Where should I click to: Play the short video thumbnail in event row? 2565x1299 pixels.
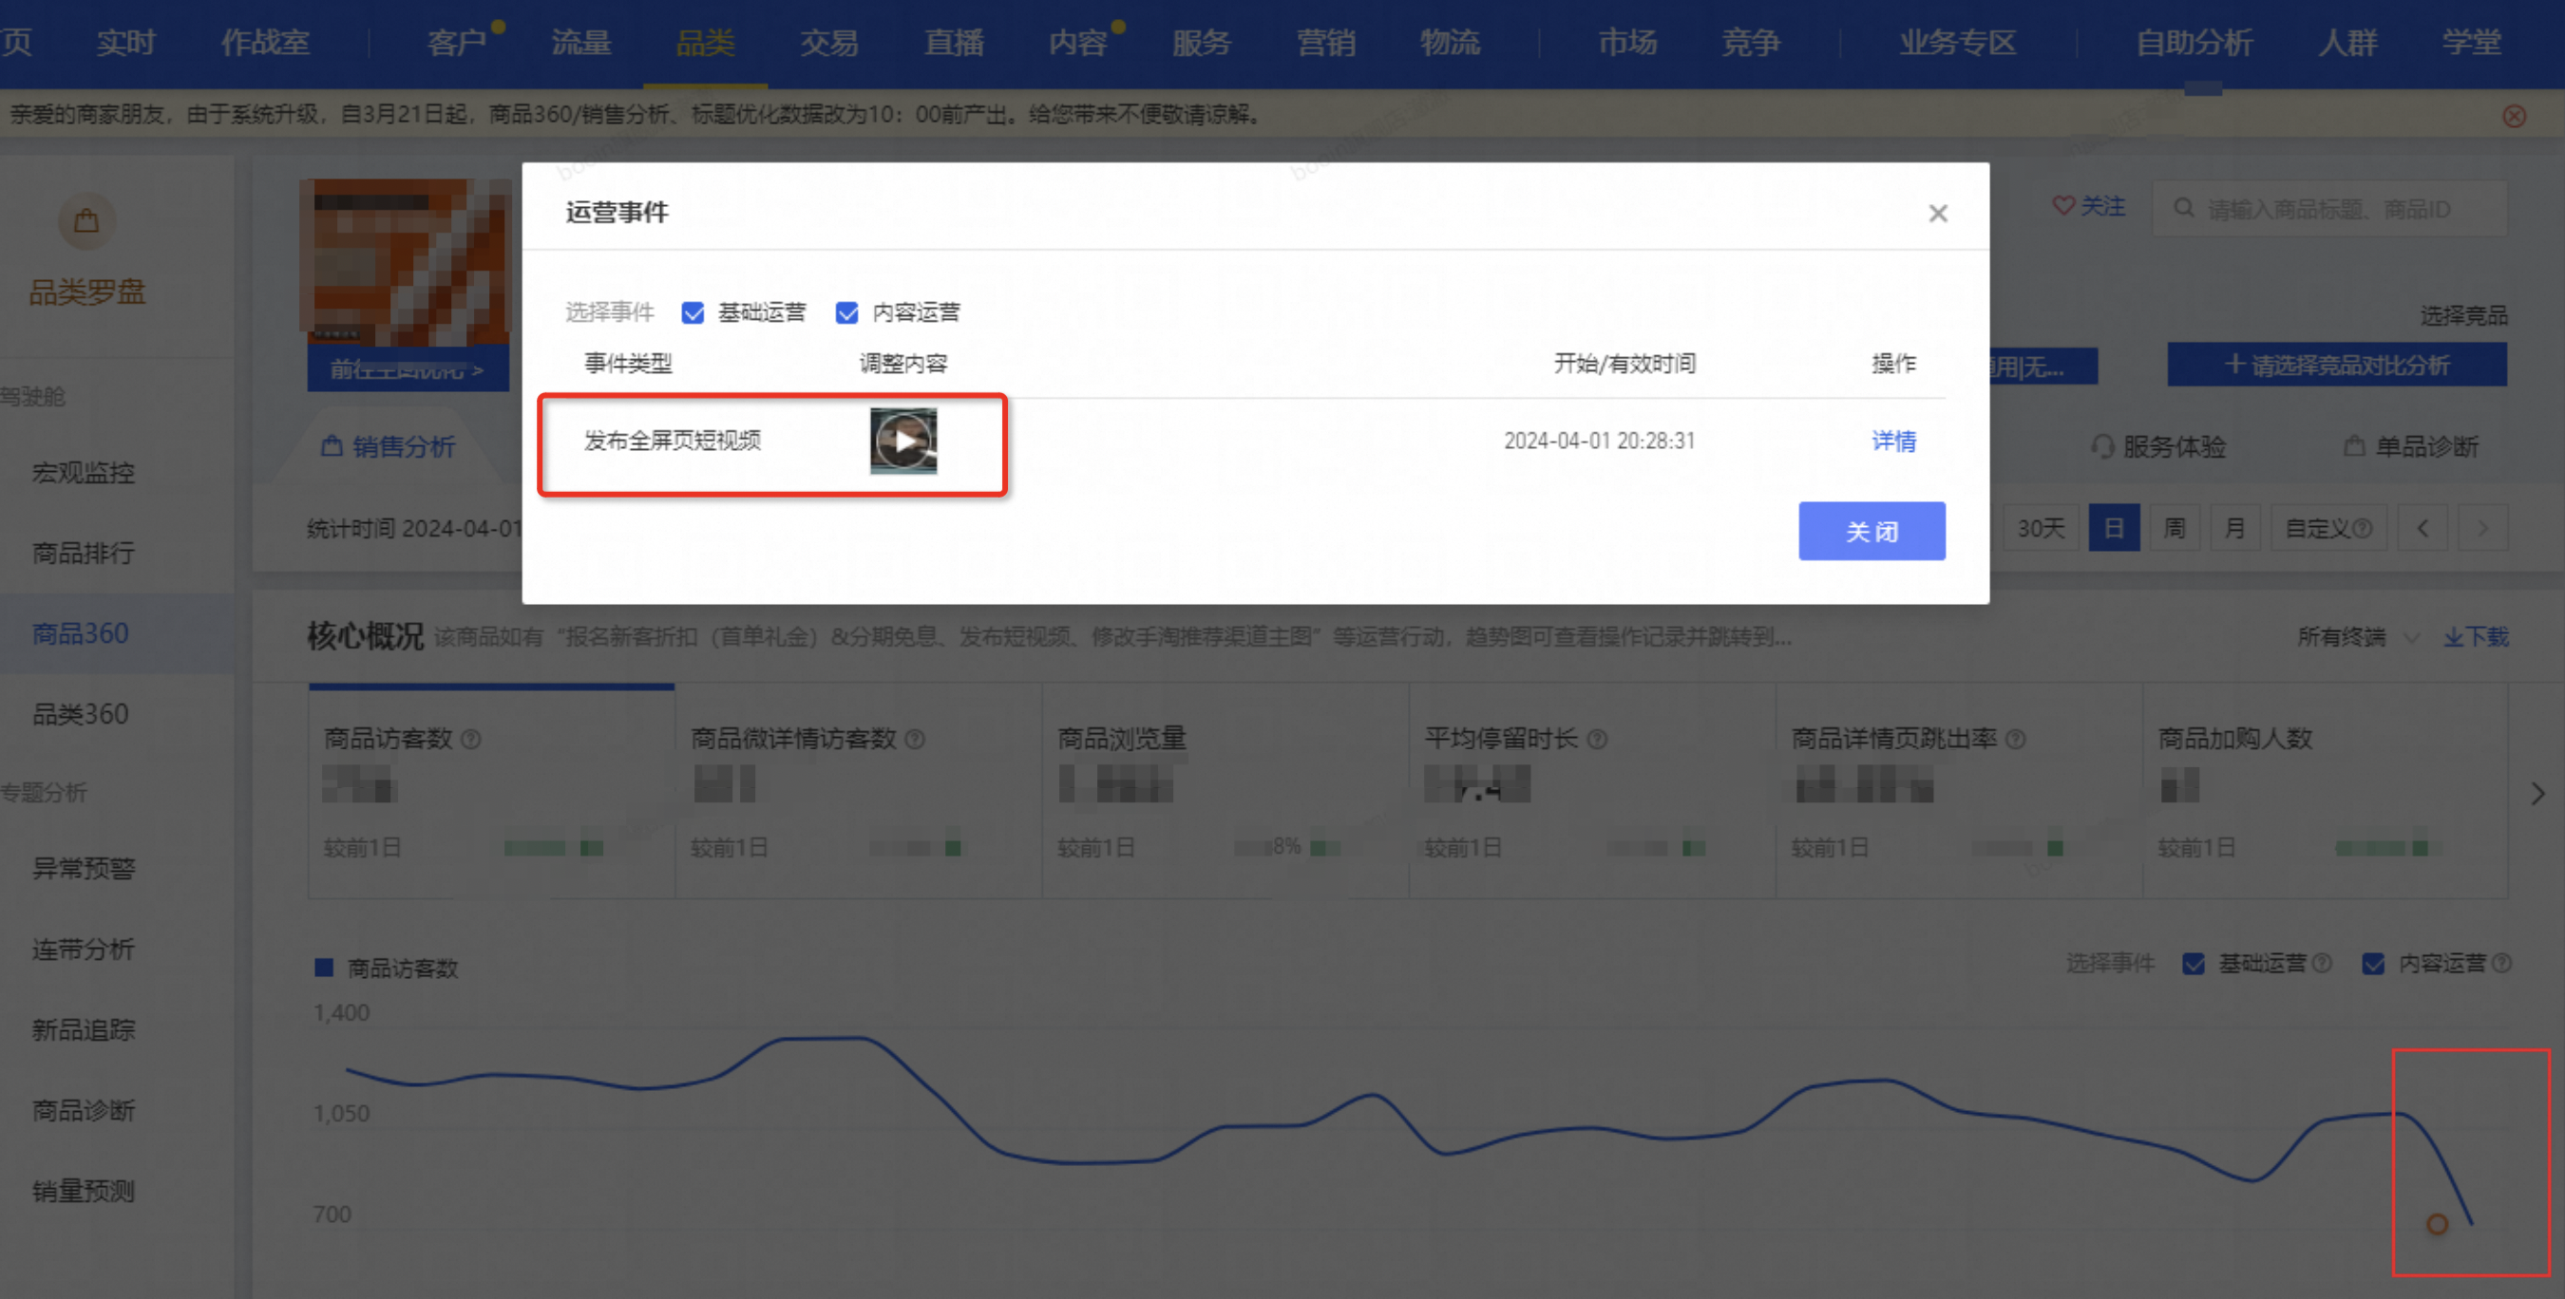tap(903, 441)
